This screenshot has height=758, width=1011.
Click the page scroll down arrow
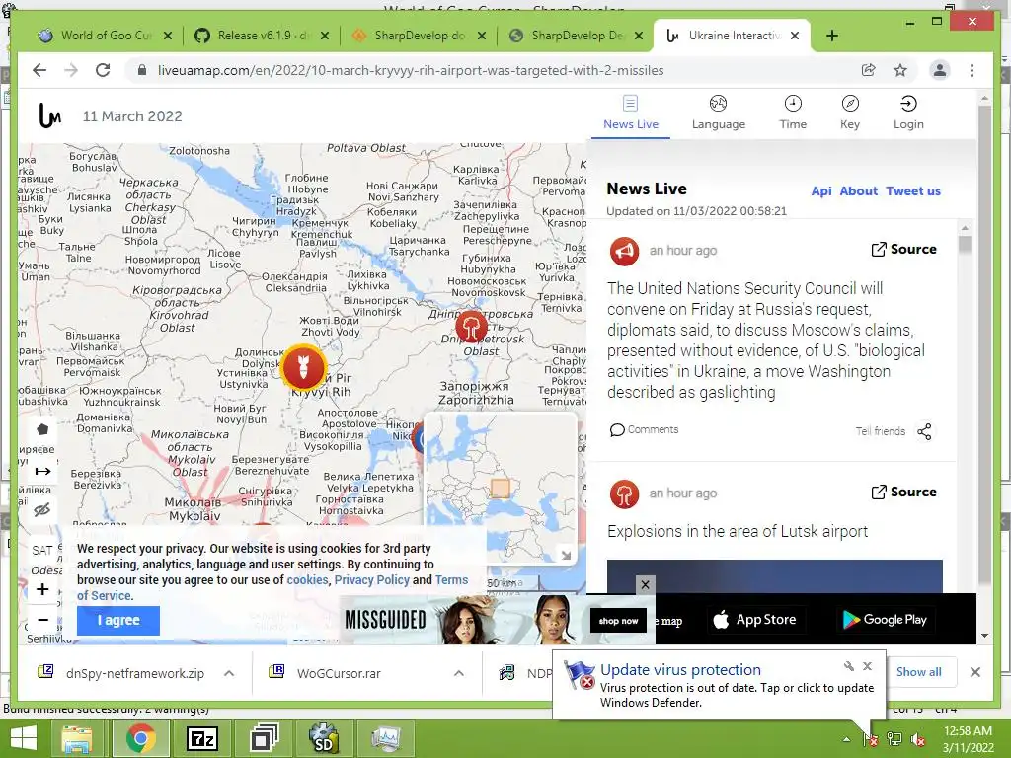[984, 635]
